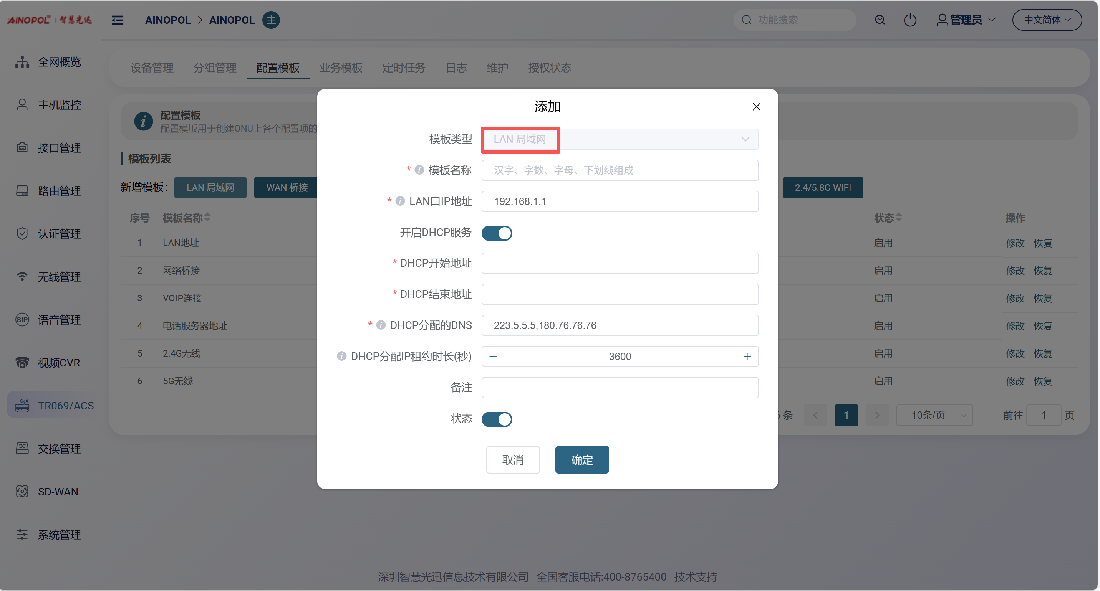Click the 确定 confirm button
This screenshot has width=1100, height=591.
point(581,460)
